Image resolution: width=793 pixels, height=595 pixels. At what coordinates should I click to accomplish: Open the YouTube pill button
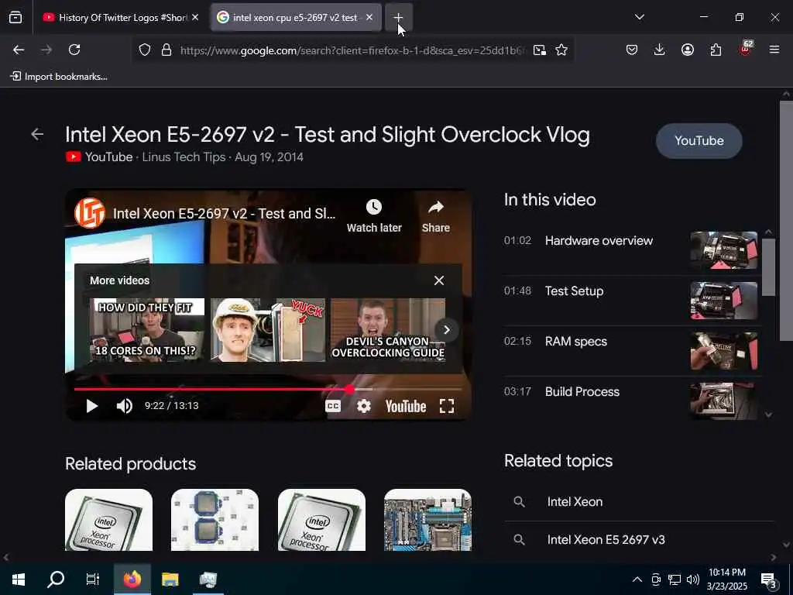(699, 141)
